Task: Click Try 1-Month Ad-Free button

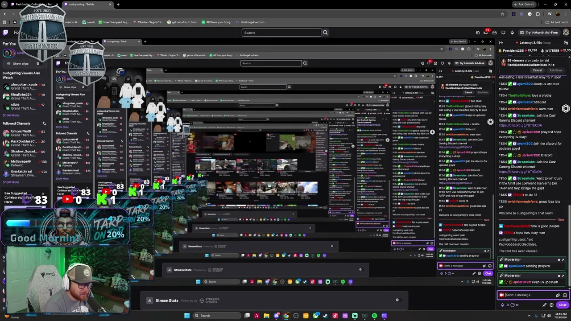Action: click(x=538, y=33)
